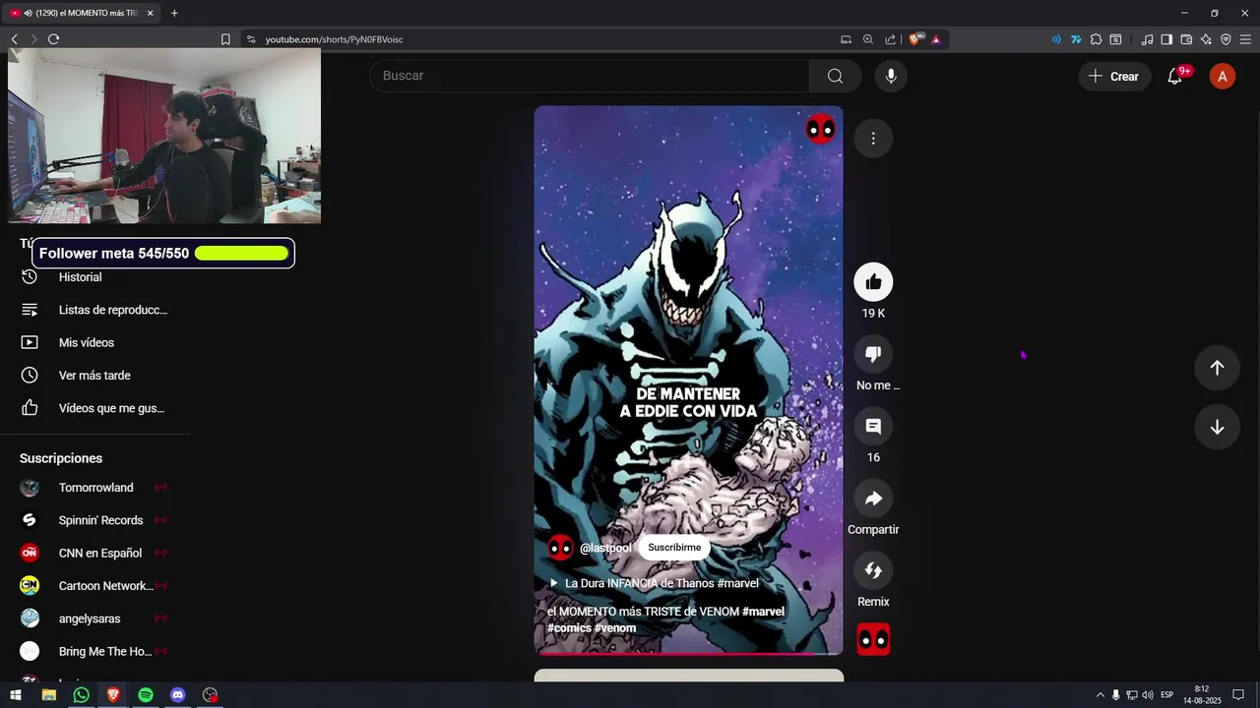This screenshot has height=708, width=1260.
Task: Open the account avatar menu
Action: click(x=1222, y=76)
